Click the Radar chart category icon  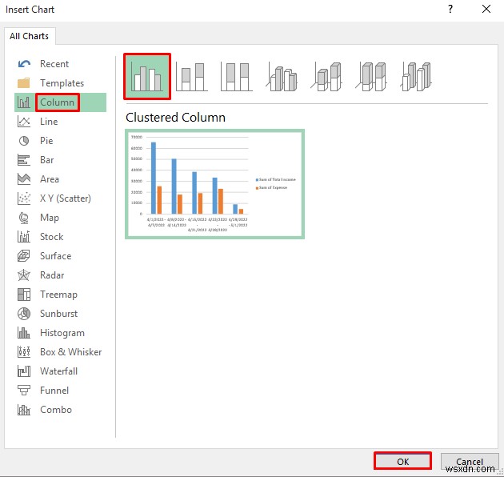click(x=24, y=275)
